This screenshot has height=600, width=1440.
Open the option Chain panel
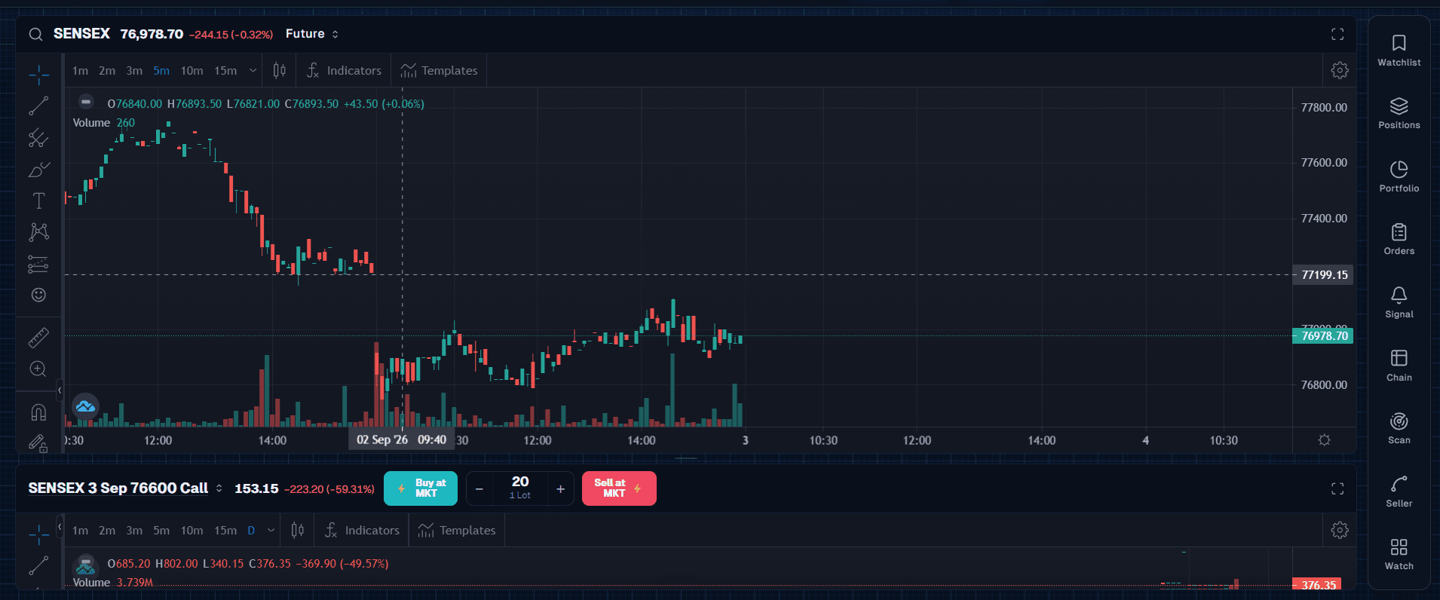1399,366
